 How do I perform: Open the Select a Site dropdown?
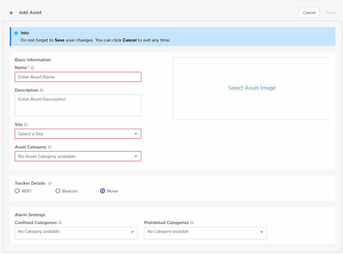pos(78,134)
